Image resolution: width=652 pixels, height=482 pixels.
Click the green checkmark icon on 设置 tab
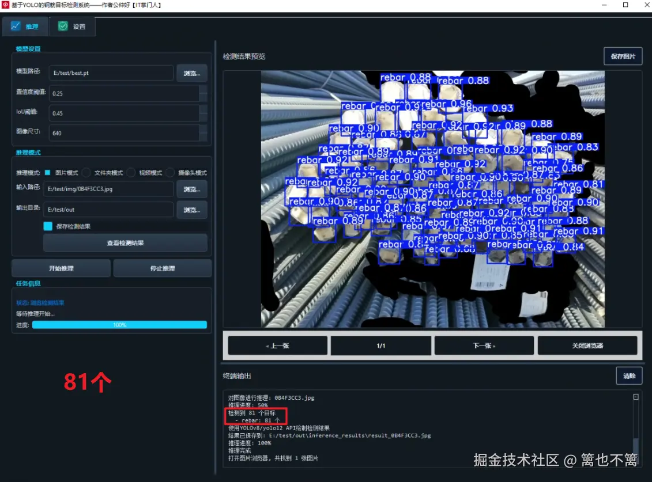62,26
